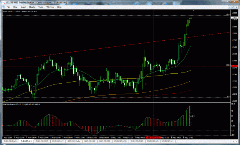Open the Help menu
The height and width of the screenshot is (145, 240).
pyautogui.click(x=59, y=7)
